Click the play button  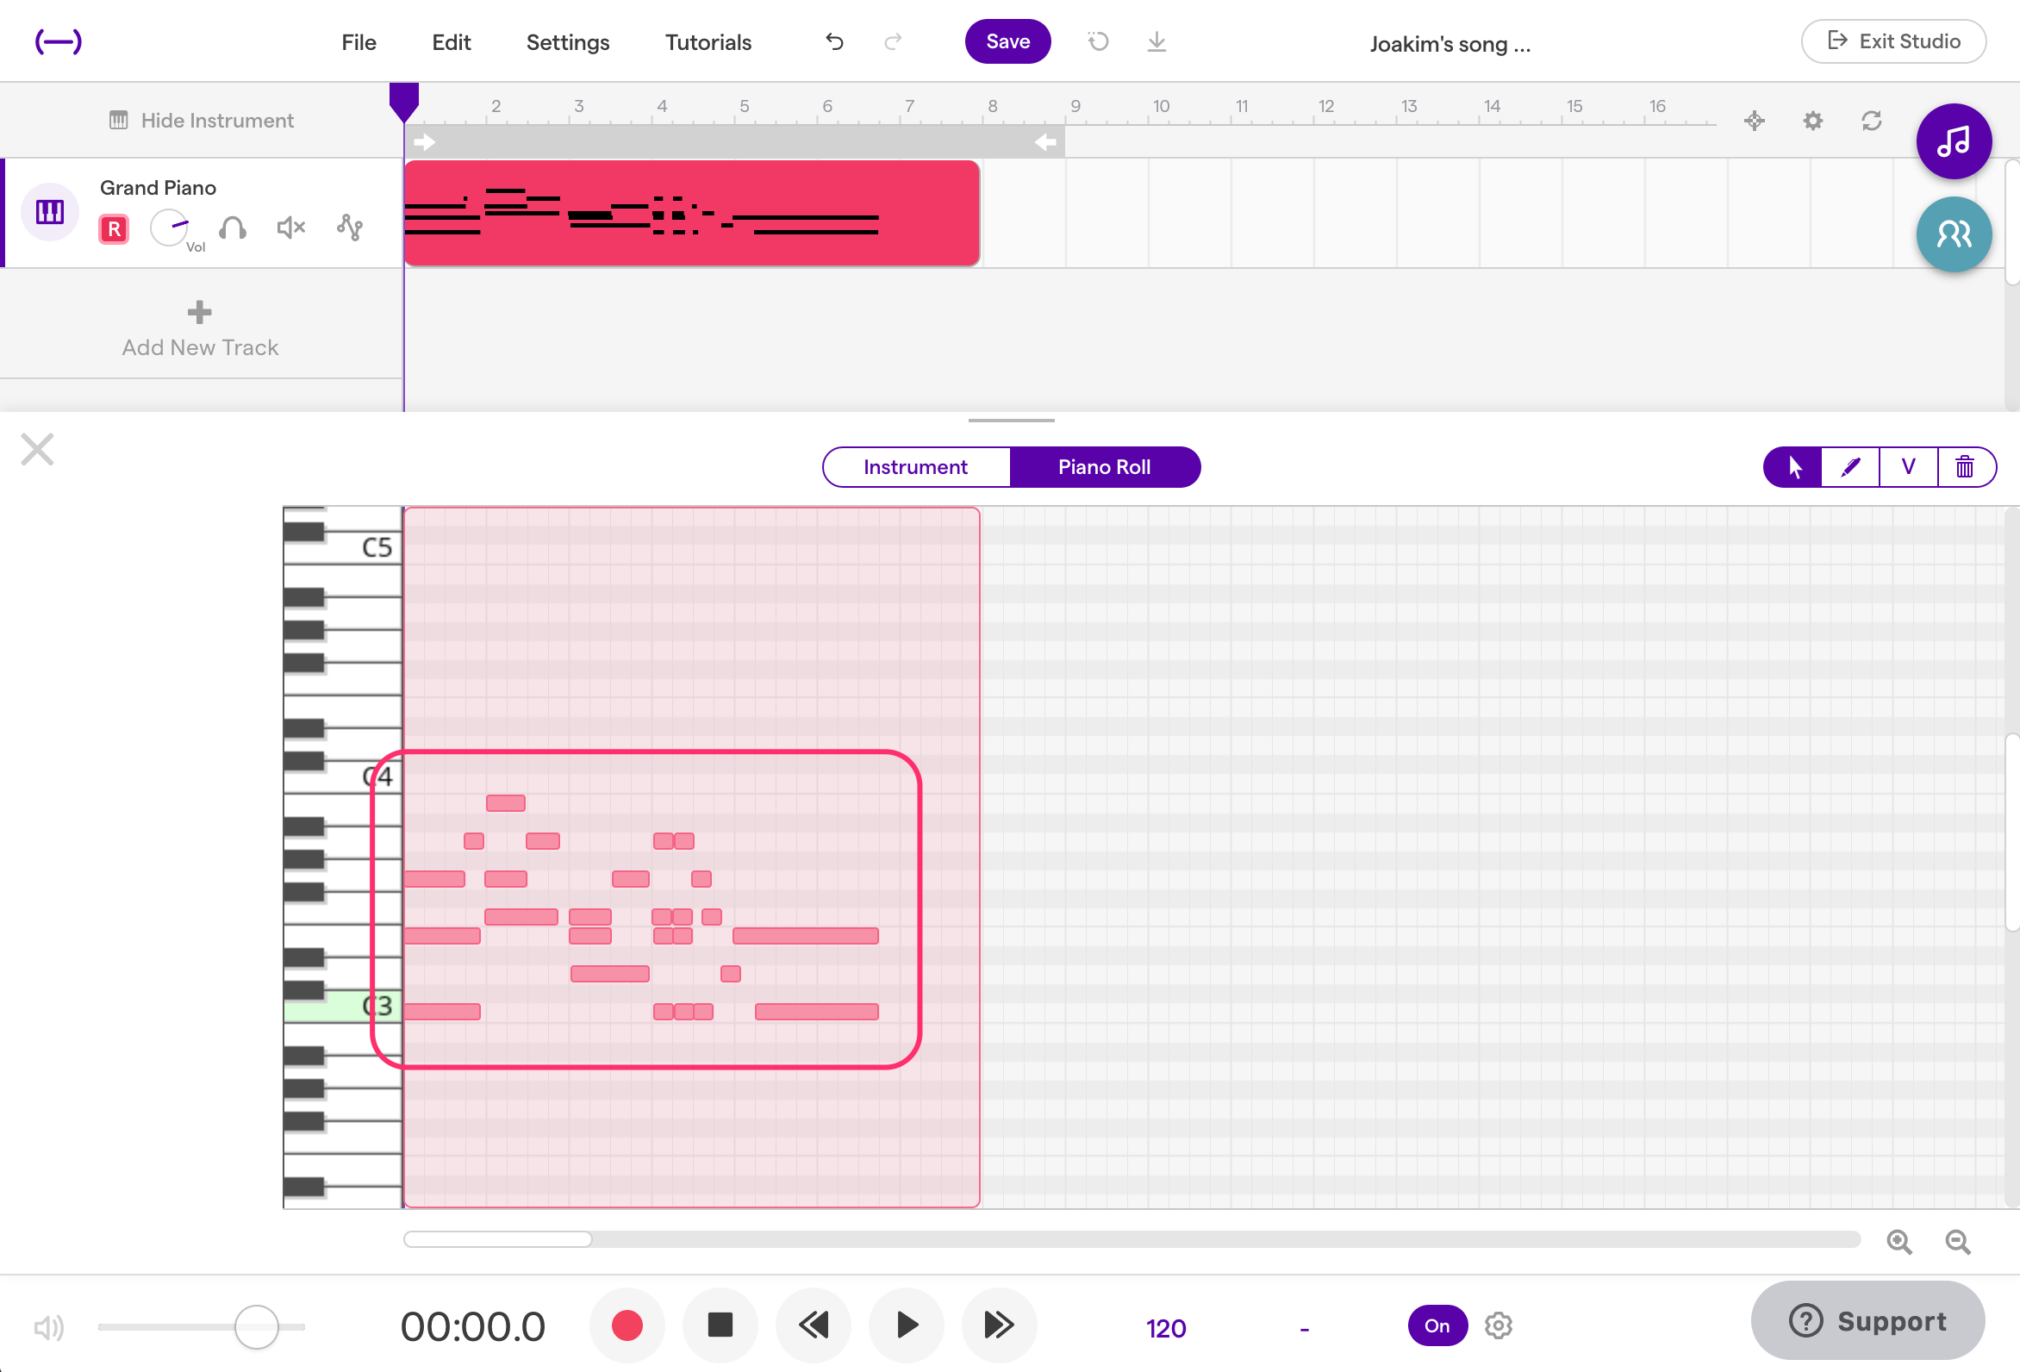(x=907, y=1325)
